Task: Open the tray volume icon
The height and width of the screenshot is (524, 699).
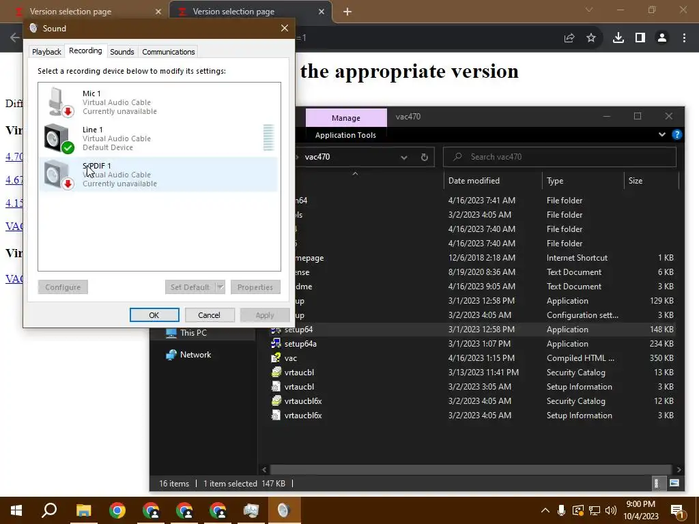Action: 611,510
